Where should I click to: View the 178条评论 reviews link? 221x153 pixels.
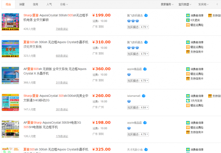62,136
